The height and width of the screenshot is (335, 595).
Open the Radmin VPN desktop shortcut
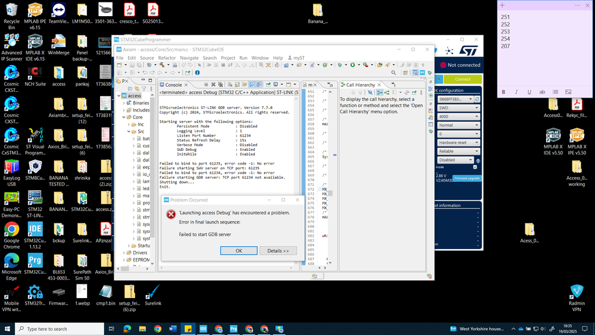tap(577, 298)
